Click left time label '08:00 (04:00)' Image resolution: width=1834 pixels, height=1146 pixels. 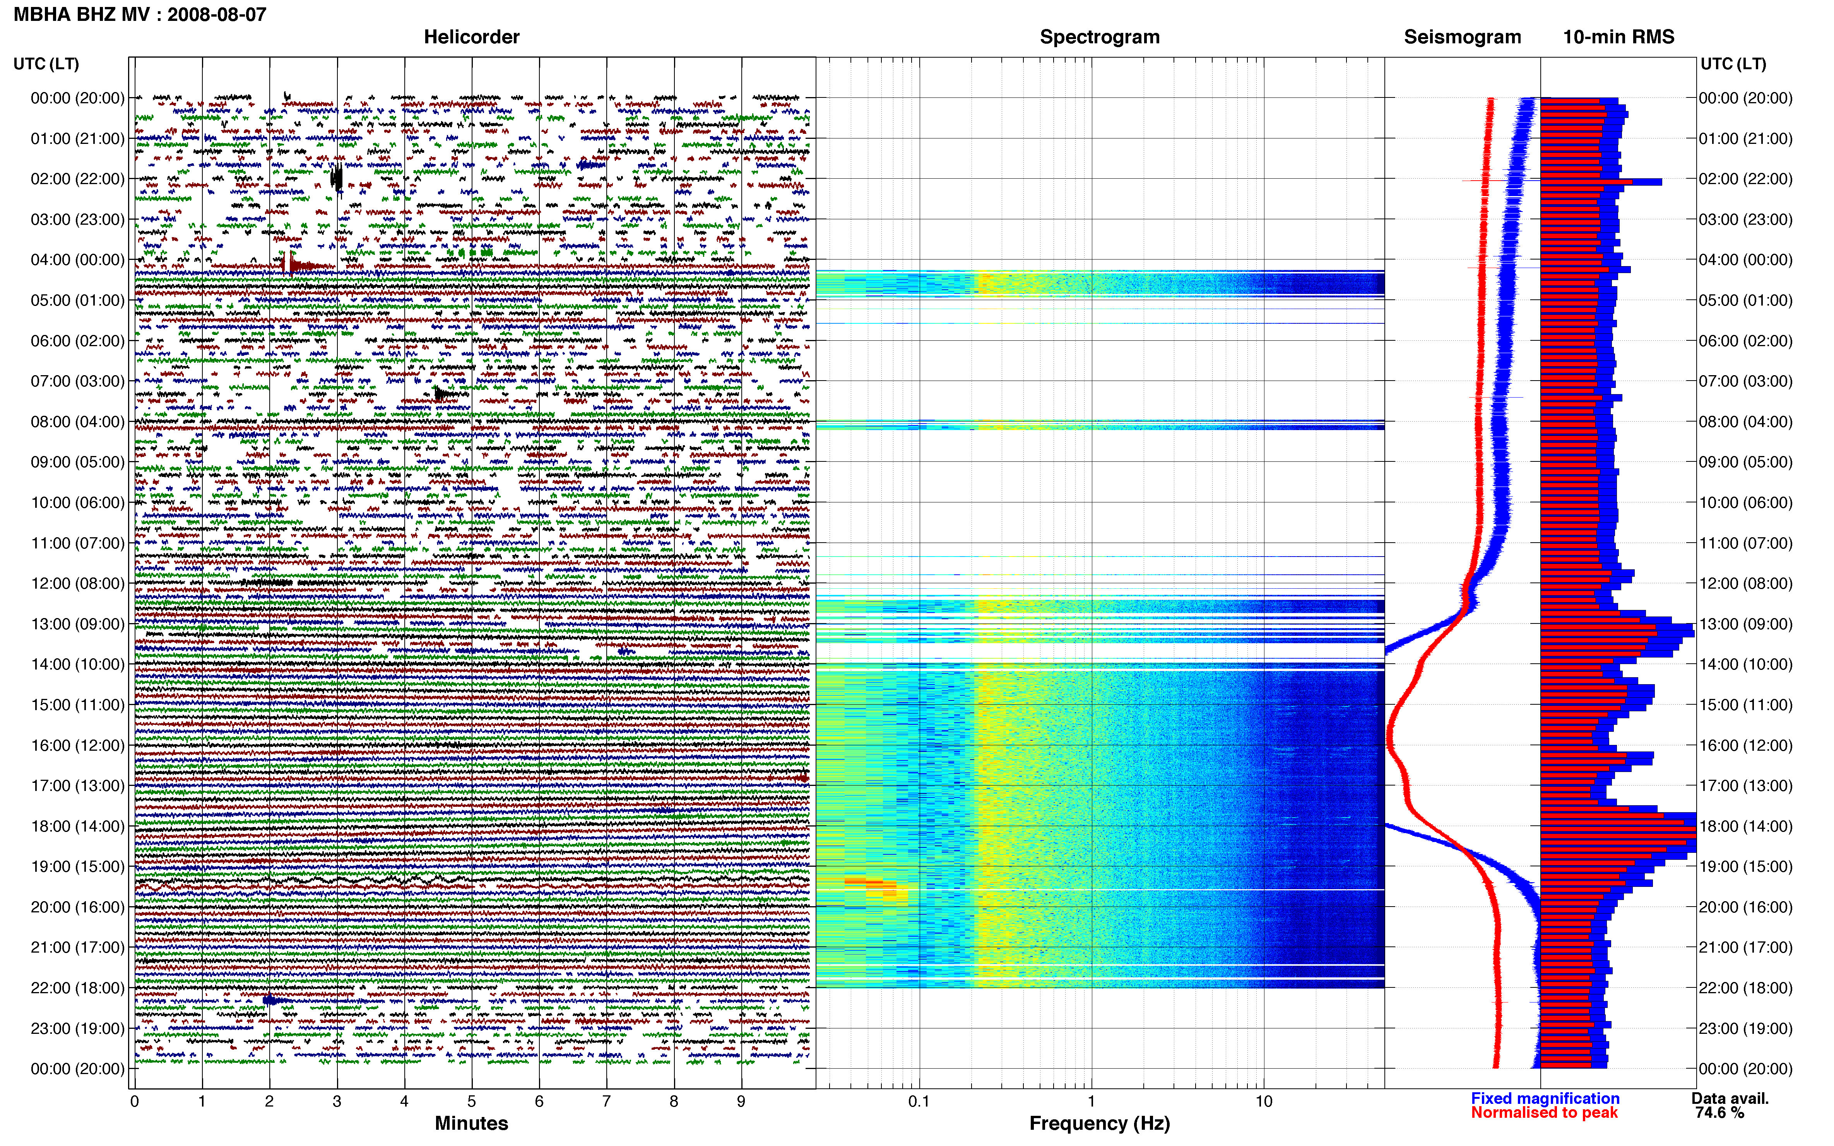77,422
